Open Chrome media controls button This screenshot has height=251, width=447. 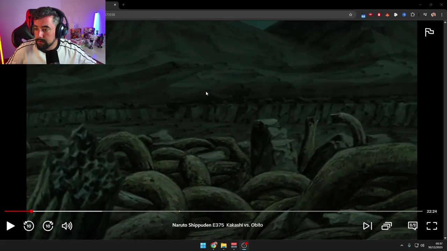point(425,15)
